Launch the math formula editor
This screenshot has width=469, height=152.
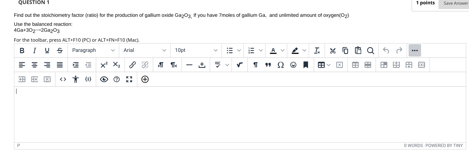click(x=240, y=65)
